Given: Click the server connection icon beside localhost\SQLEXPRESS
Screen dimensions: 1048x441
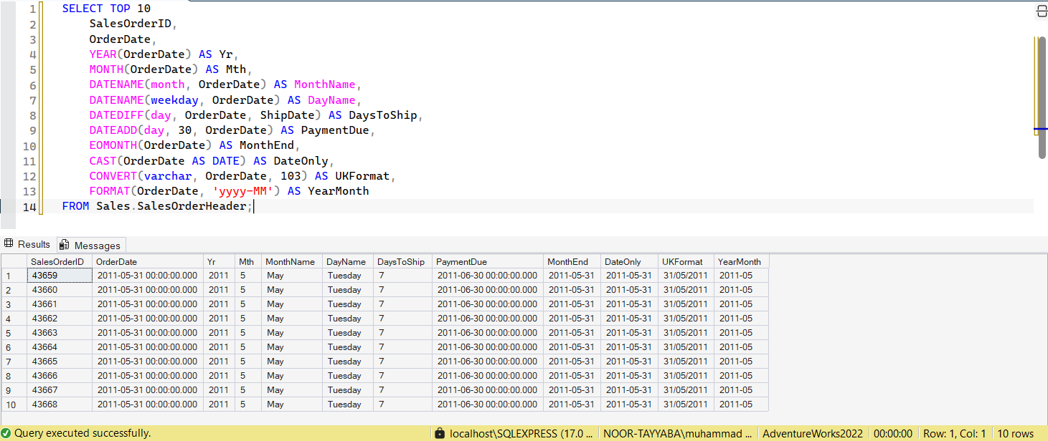Looking at the screenshot, I should 440,433.
